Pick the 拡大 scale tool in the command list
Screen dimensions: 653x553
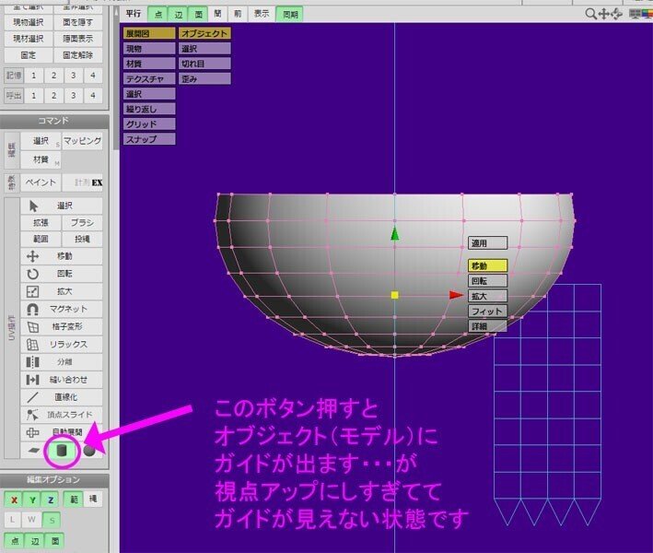(61, 291)
